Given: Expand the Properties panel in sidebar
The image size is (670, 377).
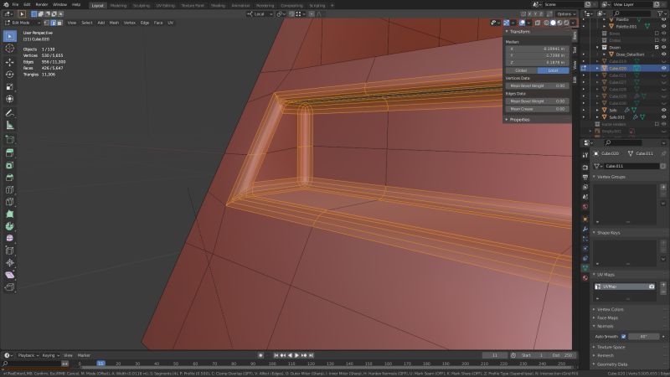Looking at the screenshot, I should (x=519, y=120).
